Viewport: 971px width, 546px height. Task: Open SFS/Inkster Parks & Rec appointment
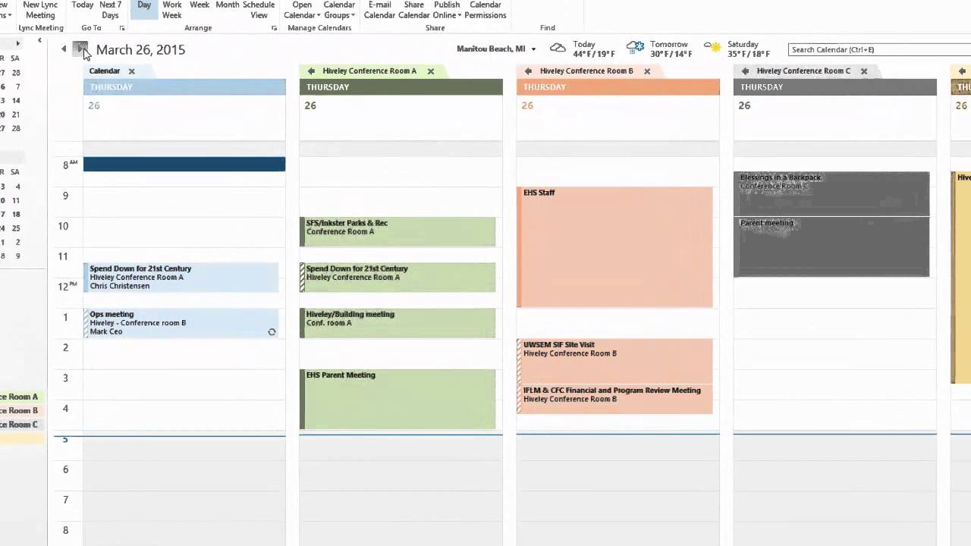[x=398, y=232]
